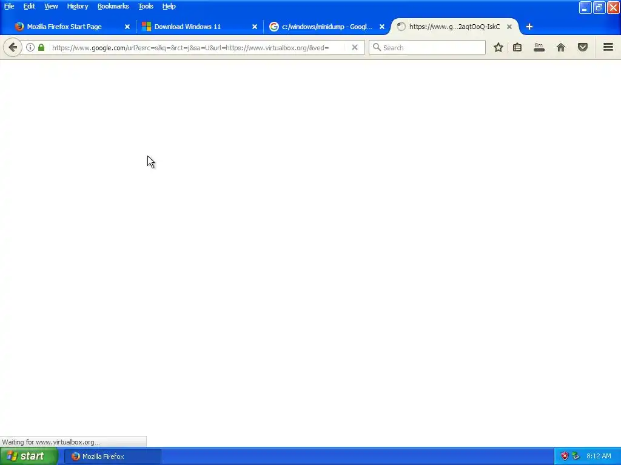Close the Firefox window

click(x=613, y=7)
